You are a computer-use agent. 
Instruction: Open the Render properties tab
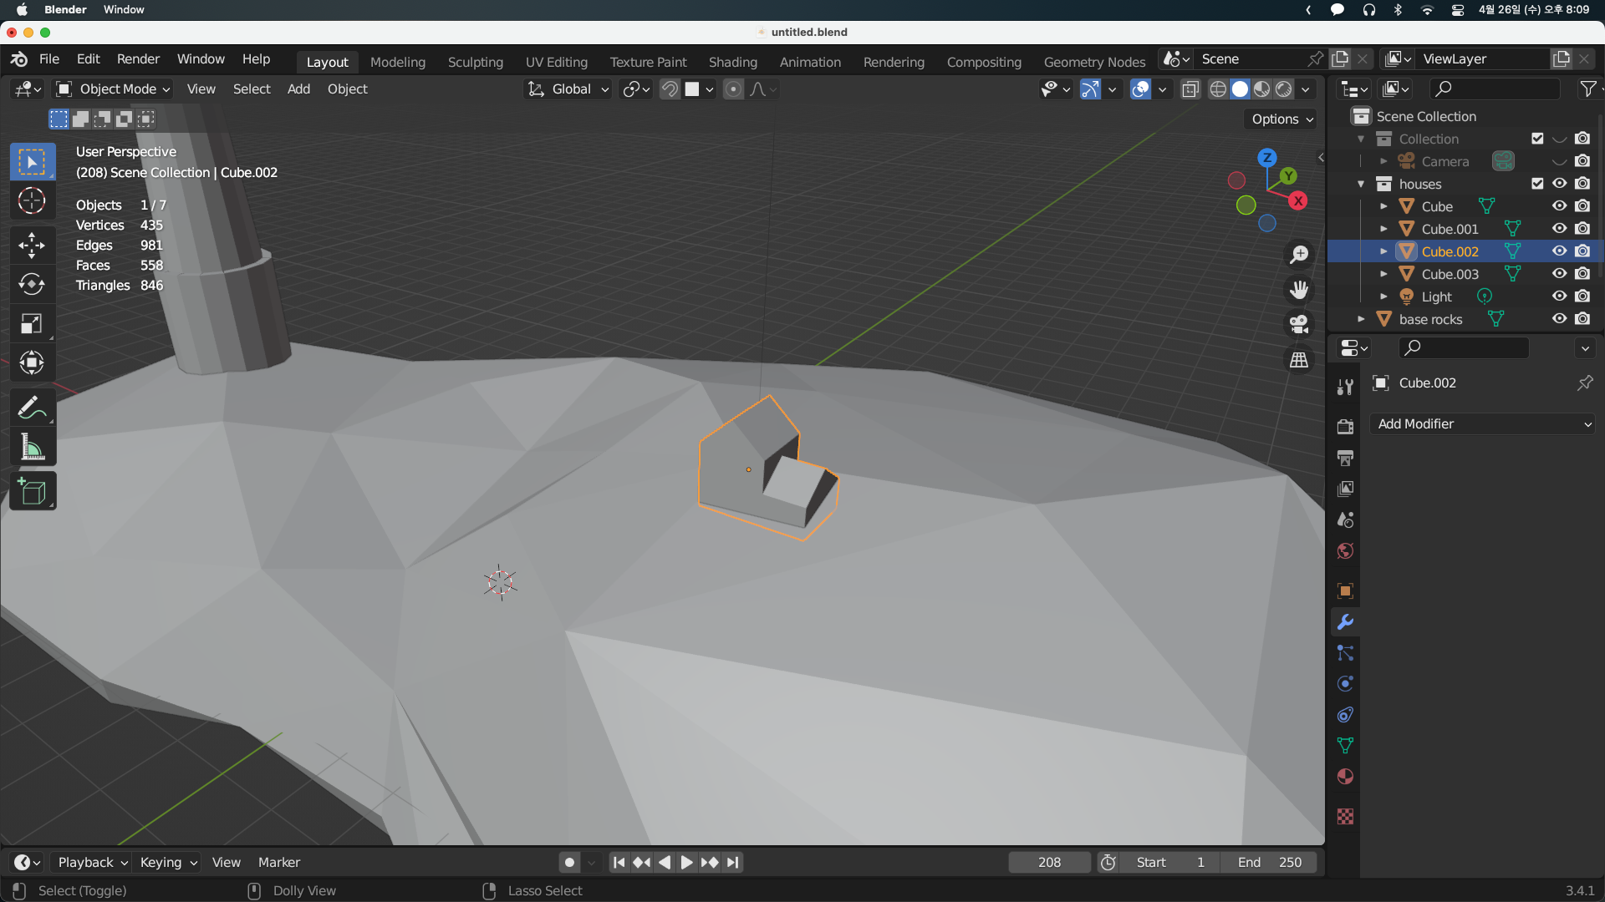tap(1345, 427)
